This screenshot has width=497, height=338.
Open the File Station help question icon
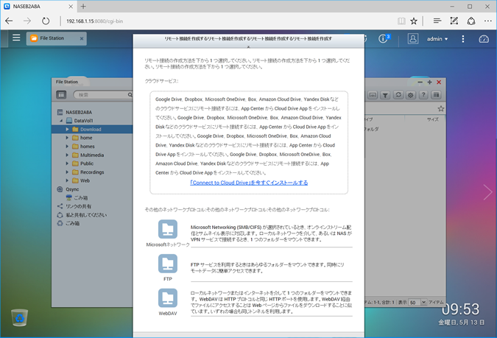click(x=423, y=95)
